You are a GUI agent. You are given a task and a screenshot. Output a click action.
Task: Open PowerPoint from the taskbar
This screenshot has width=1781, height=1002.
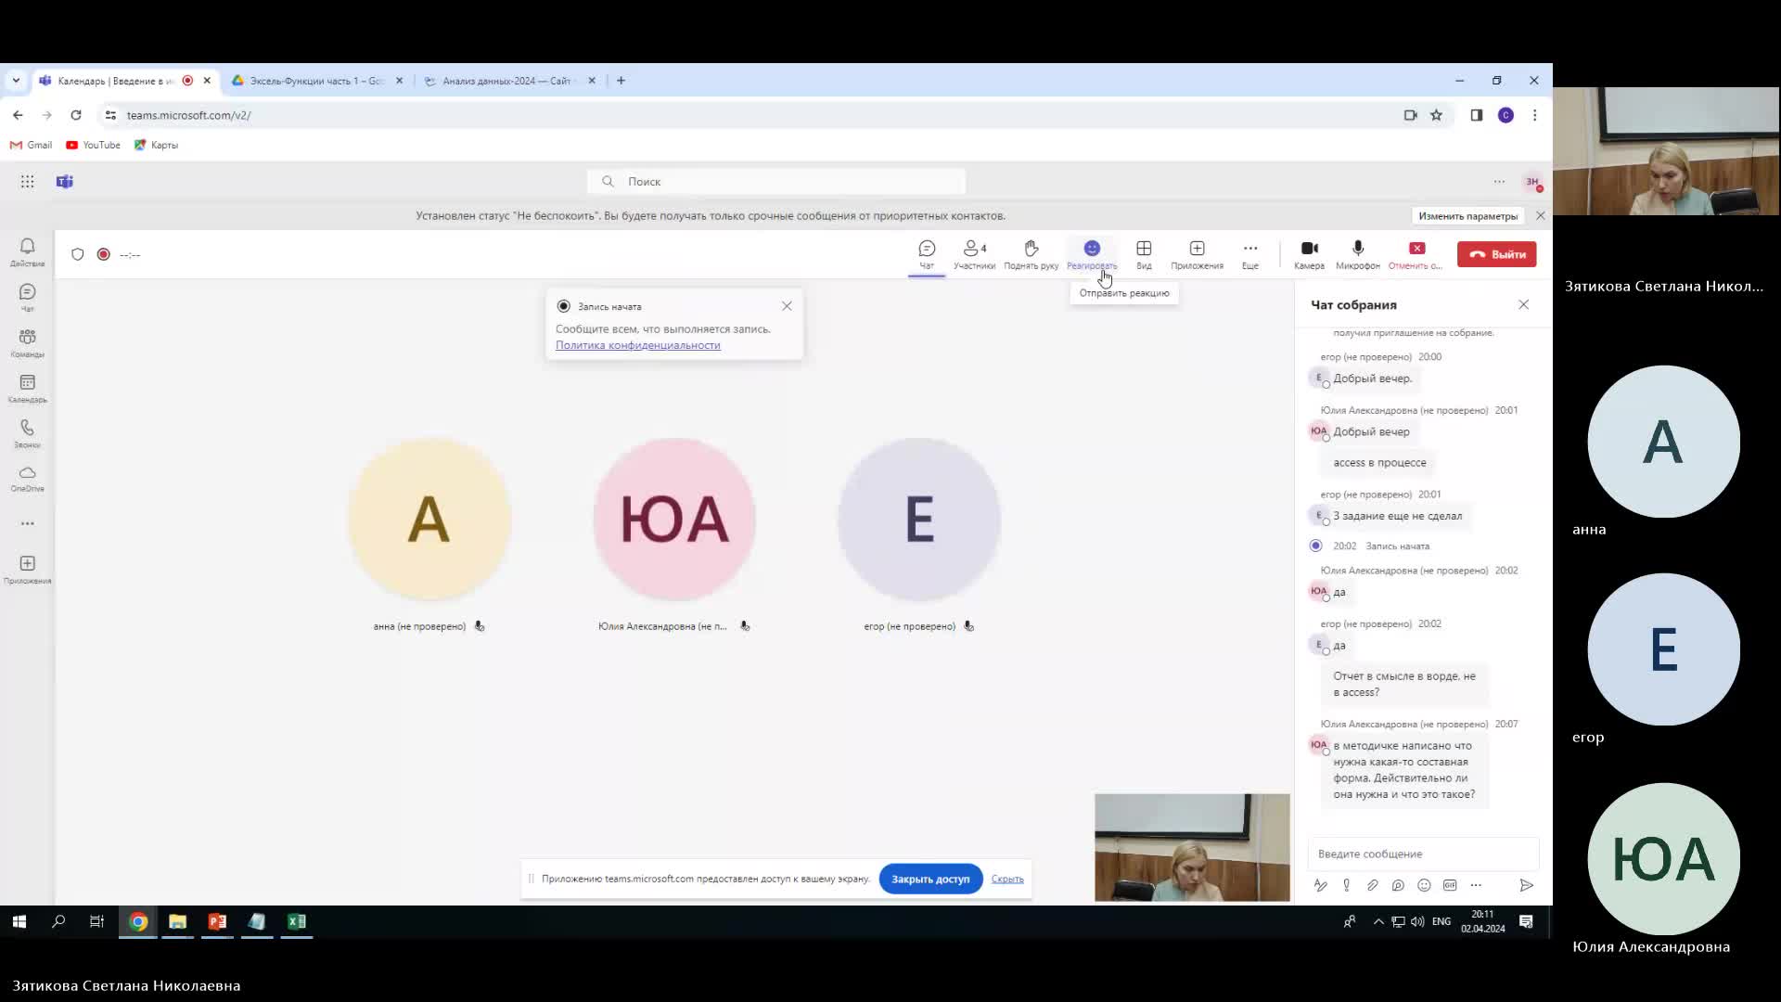pos(217,921)
